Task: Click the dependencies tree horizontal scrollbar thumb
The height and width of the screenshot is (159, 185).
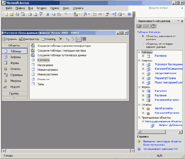Action: coord(153,132)
